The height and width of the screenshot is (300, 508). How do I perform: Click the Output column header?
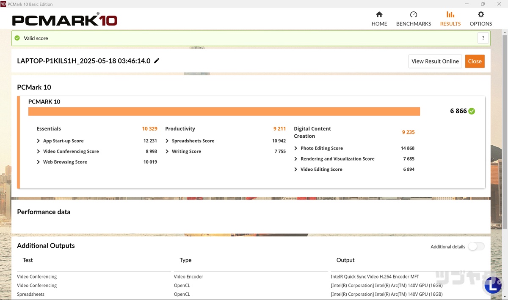pyautogui.click(x=345, y=260)
